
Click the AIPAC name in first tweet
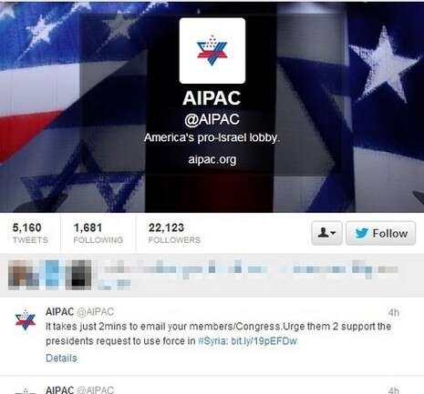pos(59,311)
